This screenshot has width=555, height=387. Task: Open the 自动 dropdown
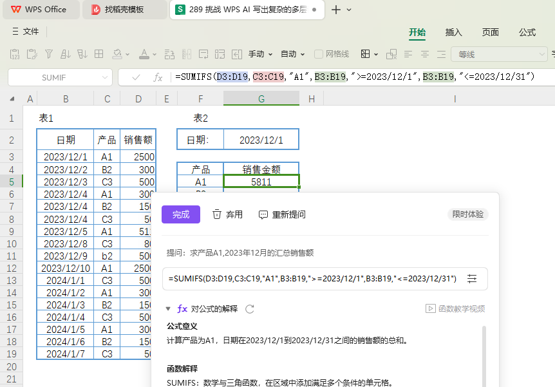(x=293, y=54)
